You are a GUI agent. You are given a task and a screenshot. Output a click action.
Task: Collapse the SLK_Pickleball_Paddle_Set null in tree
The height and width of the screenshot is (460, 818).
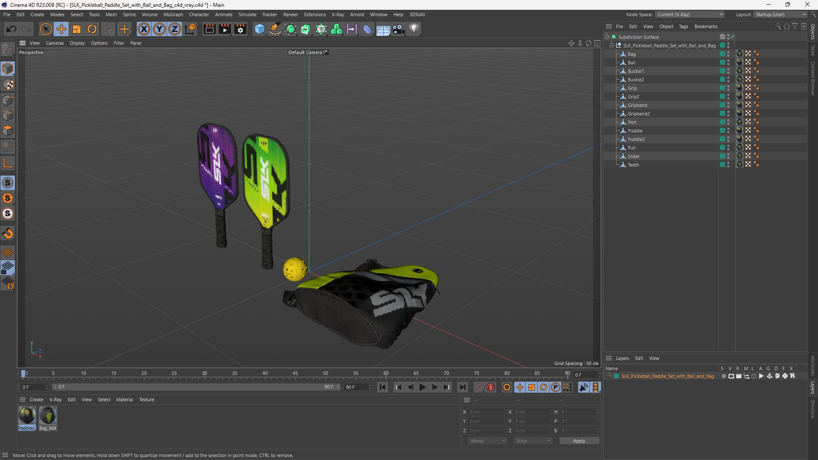pos(612,46)
